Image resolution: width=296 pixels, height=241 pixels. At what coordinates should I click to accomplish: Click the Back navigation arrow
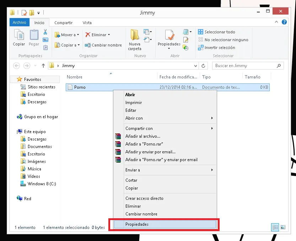pos(17,66)
